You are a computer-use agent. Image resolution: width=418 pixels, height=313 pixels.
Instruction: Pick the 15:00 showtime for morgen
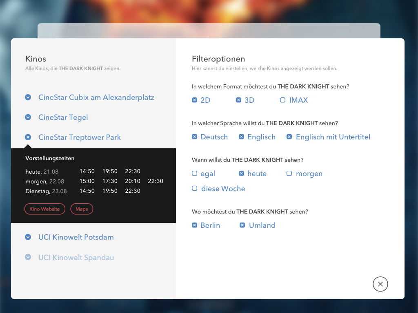[87, 181]
